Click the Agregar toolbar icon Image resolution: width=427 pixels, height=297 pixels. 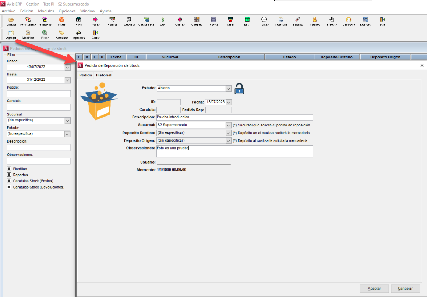click(11, 35)
